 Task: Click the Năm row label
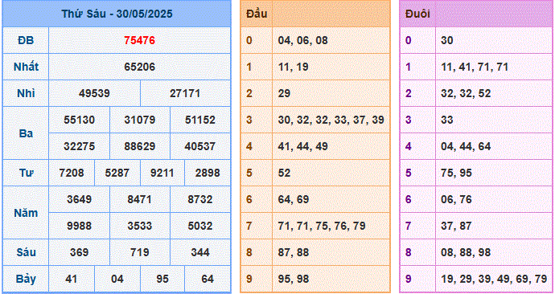(x=26, y=213)
